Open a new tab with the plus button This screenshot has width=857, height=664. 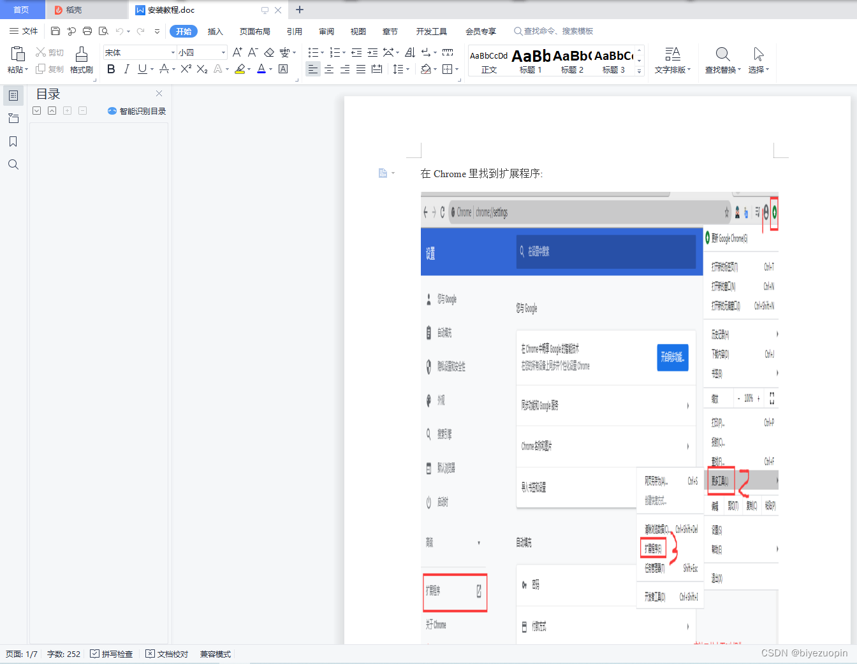click(x=300, y=10)
